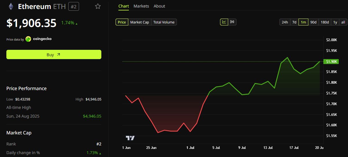Click the Ethereum diamond logo
The image size is (348, 157).
tap(11, 6)
